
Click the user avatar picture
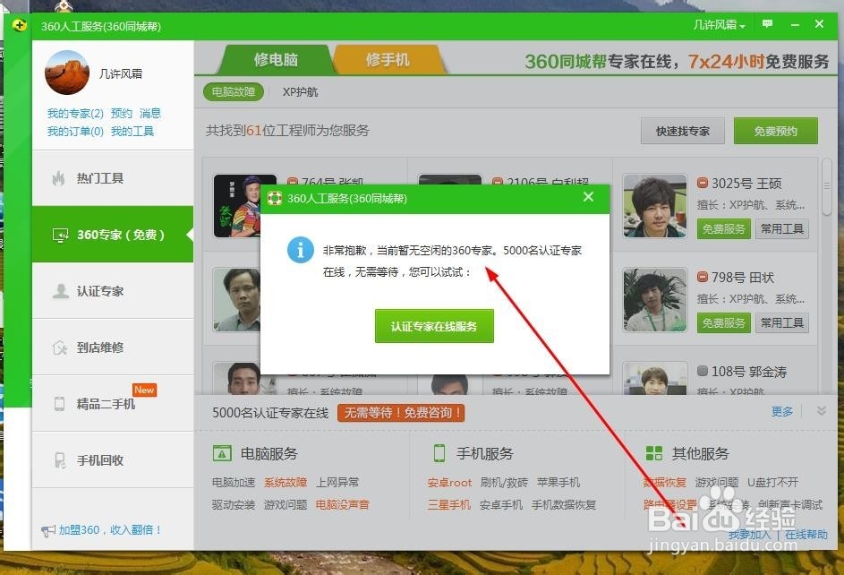pos(67,73)
